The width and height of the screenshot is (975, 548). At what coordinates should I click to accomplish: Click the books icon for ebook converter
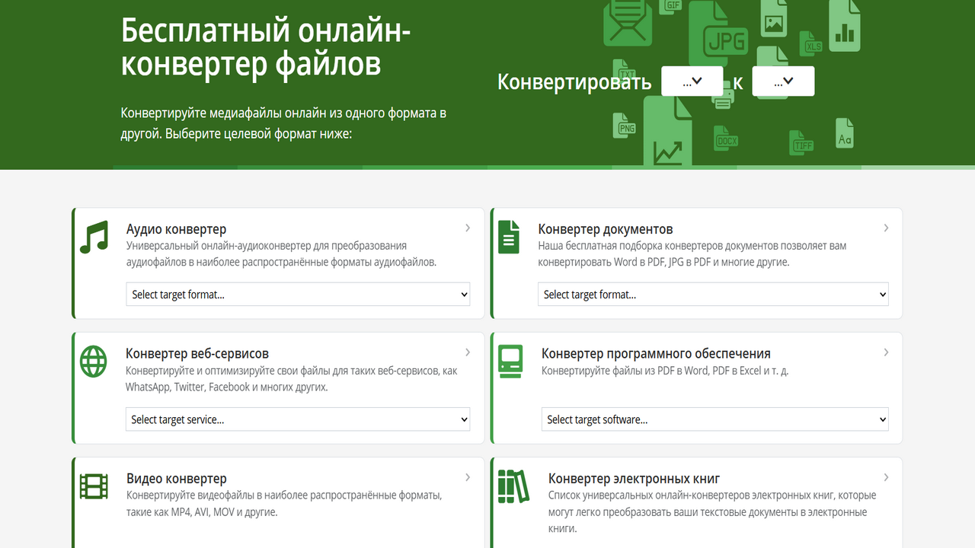pyautogui.click(x=513, y=486)
